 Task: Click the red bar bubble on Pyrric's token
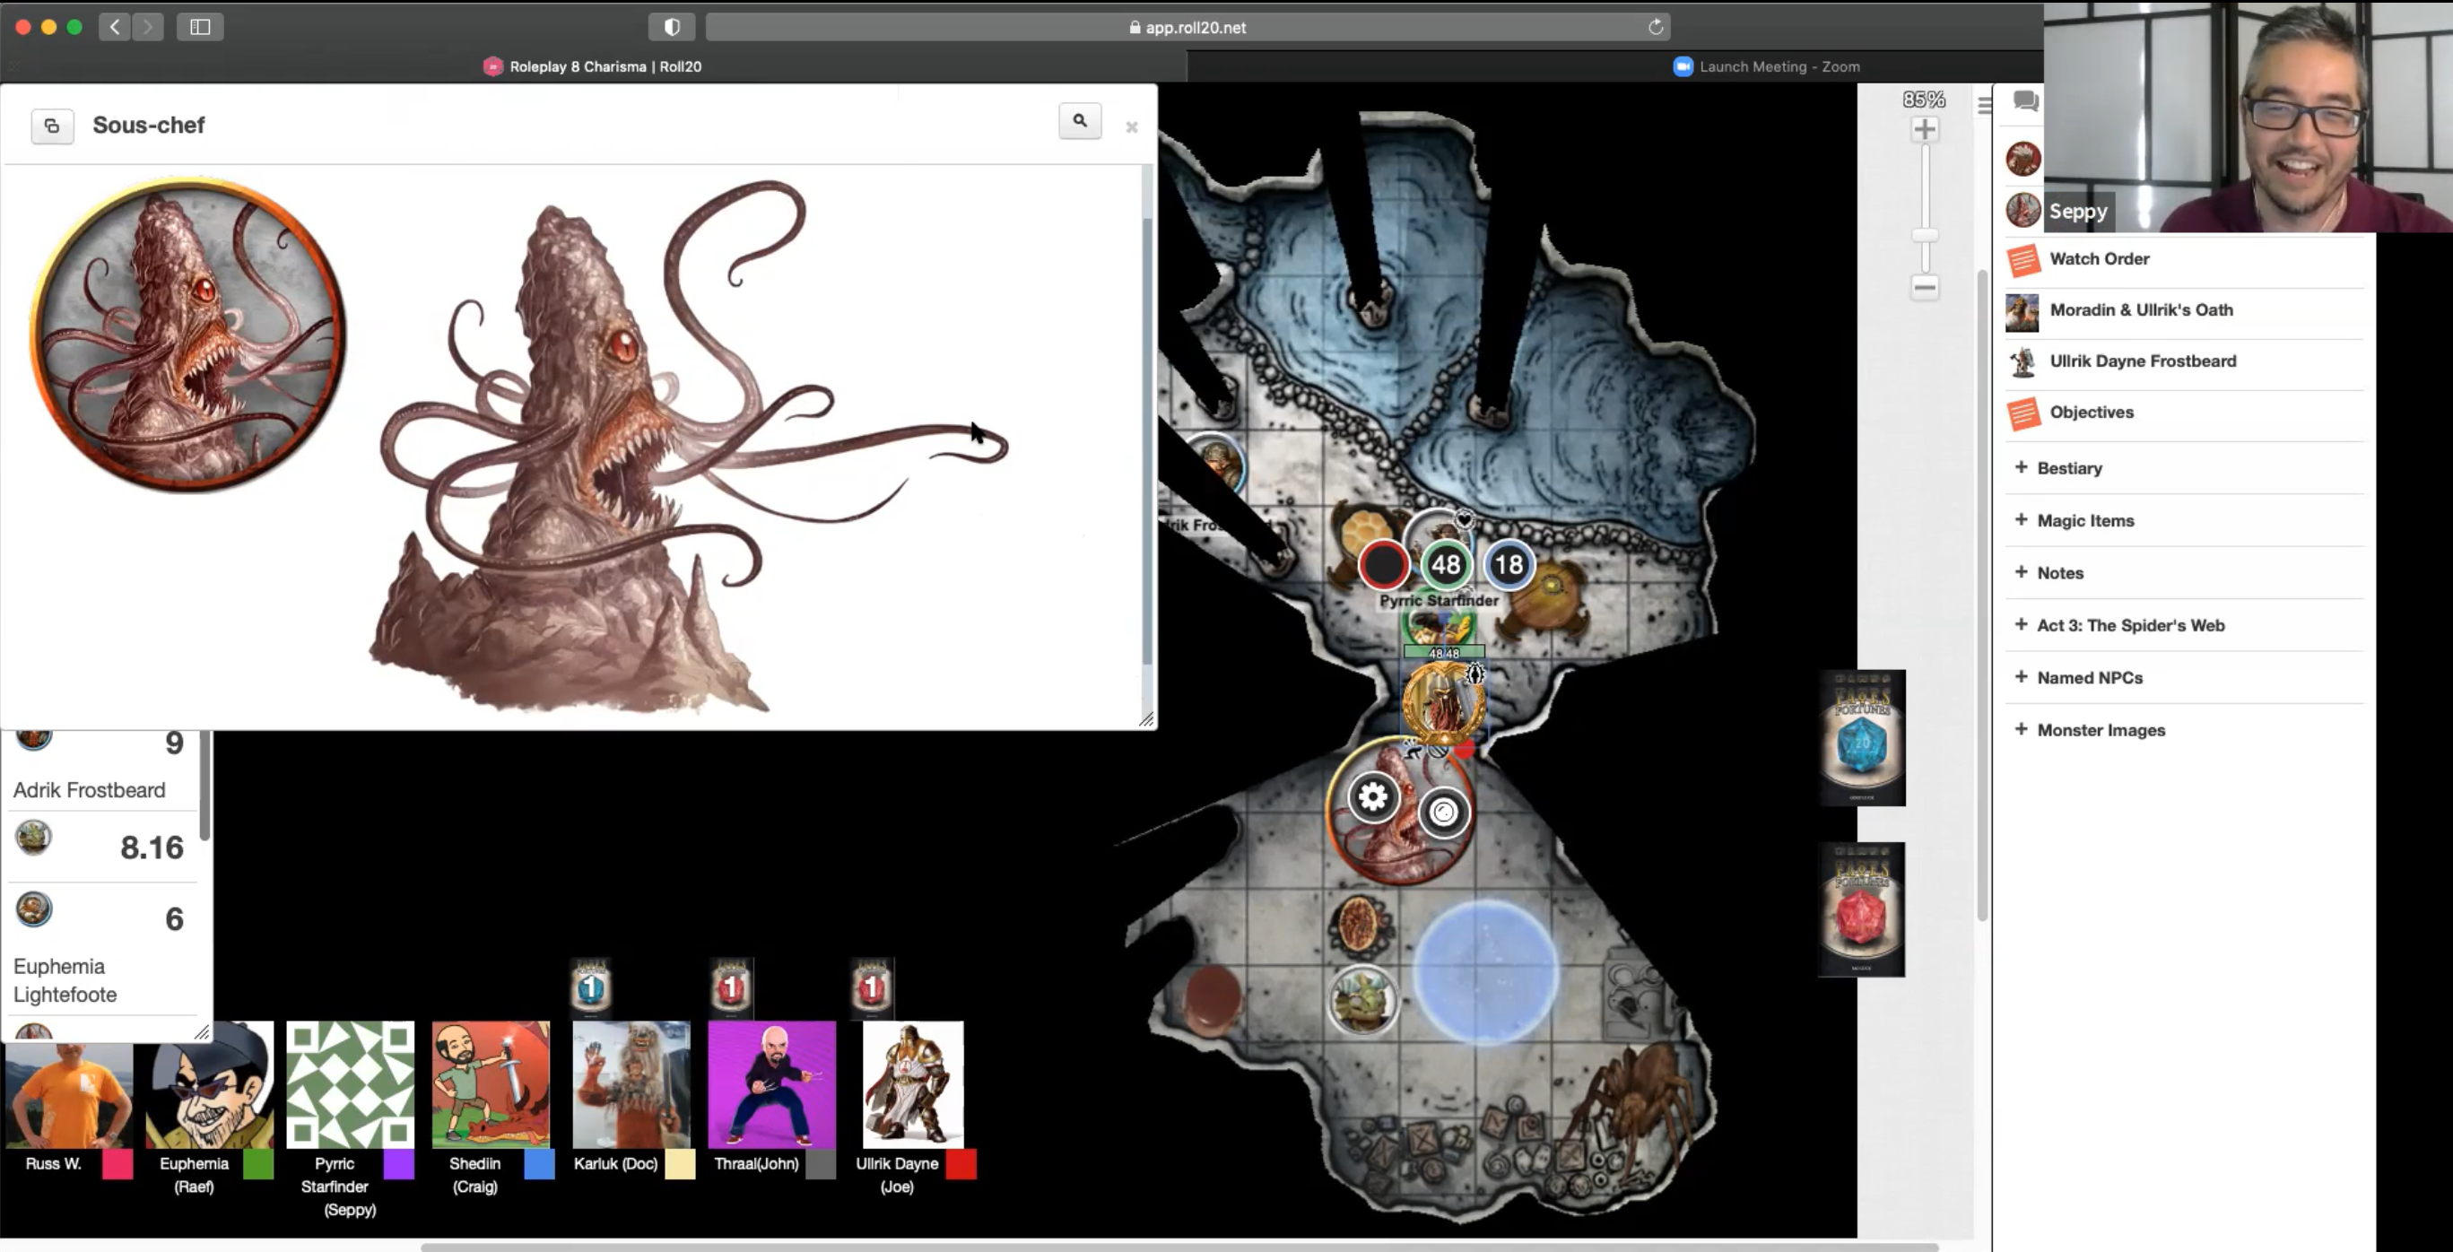[1384, 566]
